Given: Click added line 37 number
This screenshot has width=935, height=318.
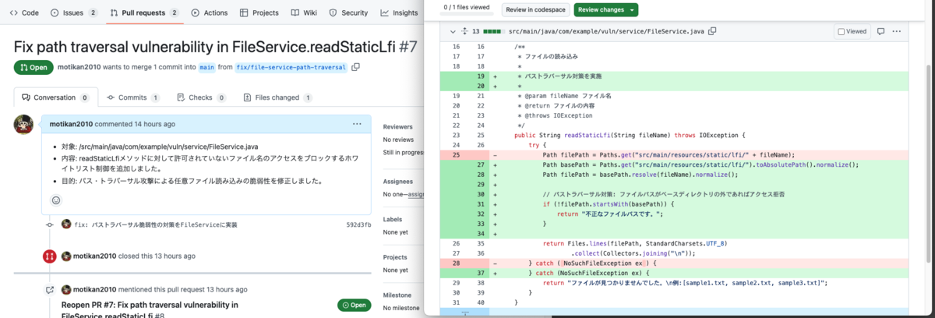Looking at the screenshot, I should (x=480, y=274).
